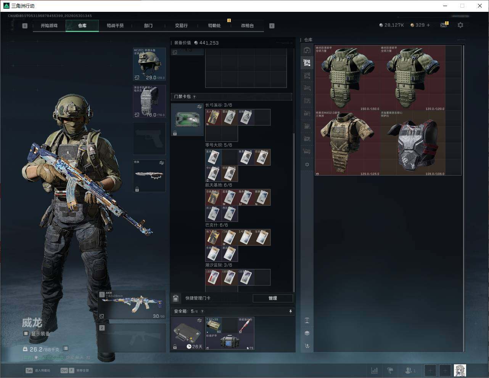The height and width of the screenshot is (378, 489).
Task: Click the 长弓溪谷: 3/6 label
Action: tap(219, 105)
